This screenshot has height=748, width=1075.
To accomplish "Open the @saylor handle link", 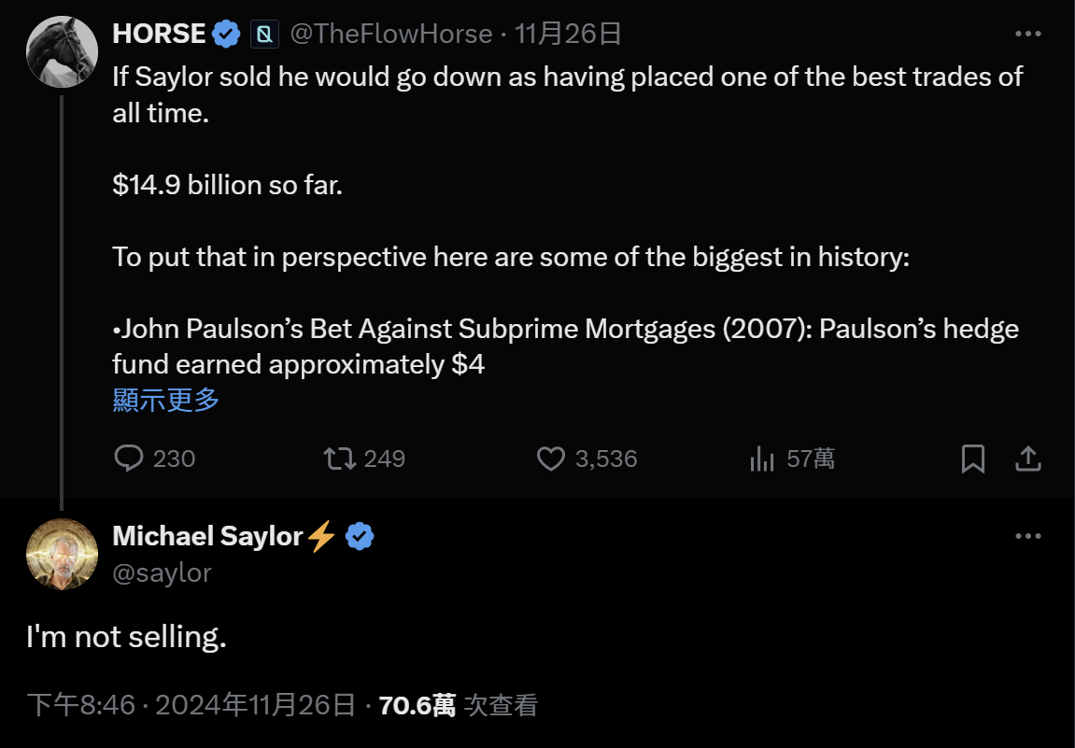I will tap(162, 572).
